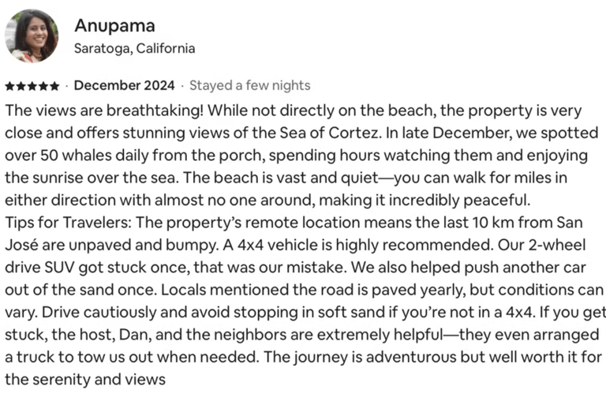
Task: Click Anupama's profile photo
Action: pos(31,36)
